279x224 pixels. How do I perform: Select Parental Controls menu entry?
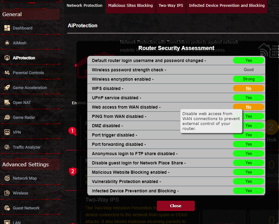(x=28, y=73)
